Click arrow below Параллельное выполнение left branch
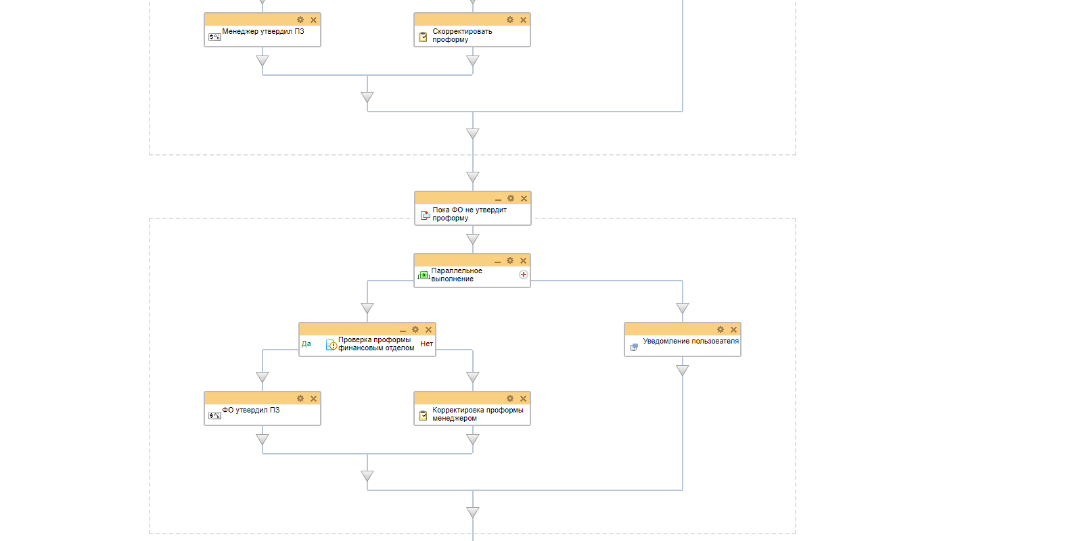 click(367, 308)
